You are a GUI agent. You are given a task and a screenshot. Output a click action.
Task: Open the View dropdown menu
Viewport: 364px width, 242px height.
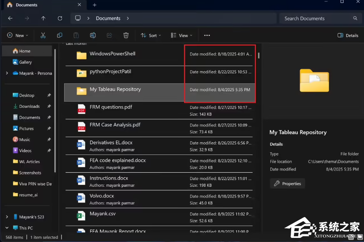click(182, 35)
